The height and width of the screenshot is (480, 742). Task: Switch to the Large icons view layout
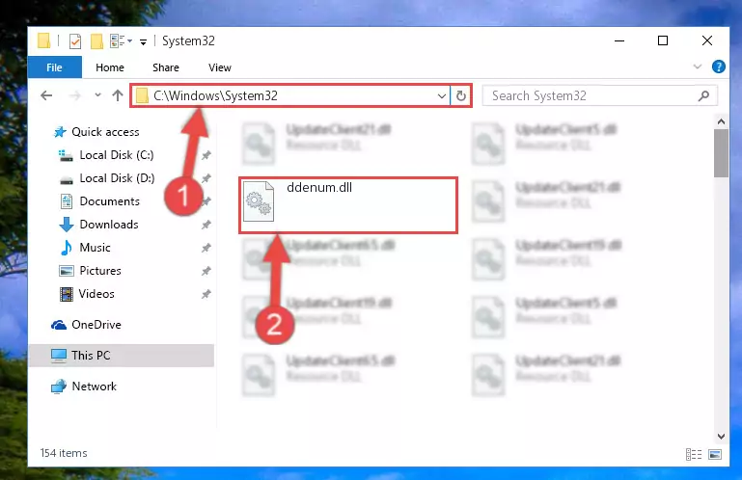(715, 455)
